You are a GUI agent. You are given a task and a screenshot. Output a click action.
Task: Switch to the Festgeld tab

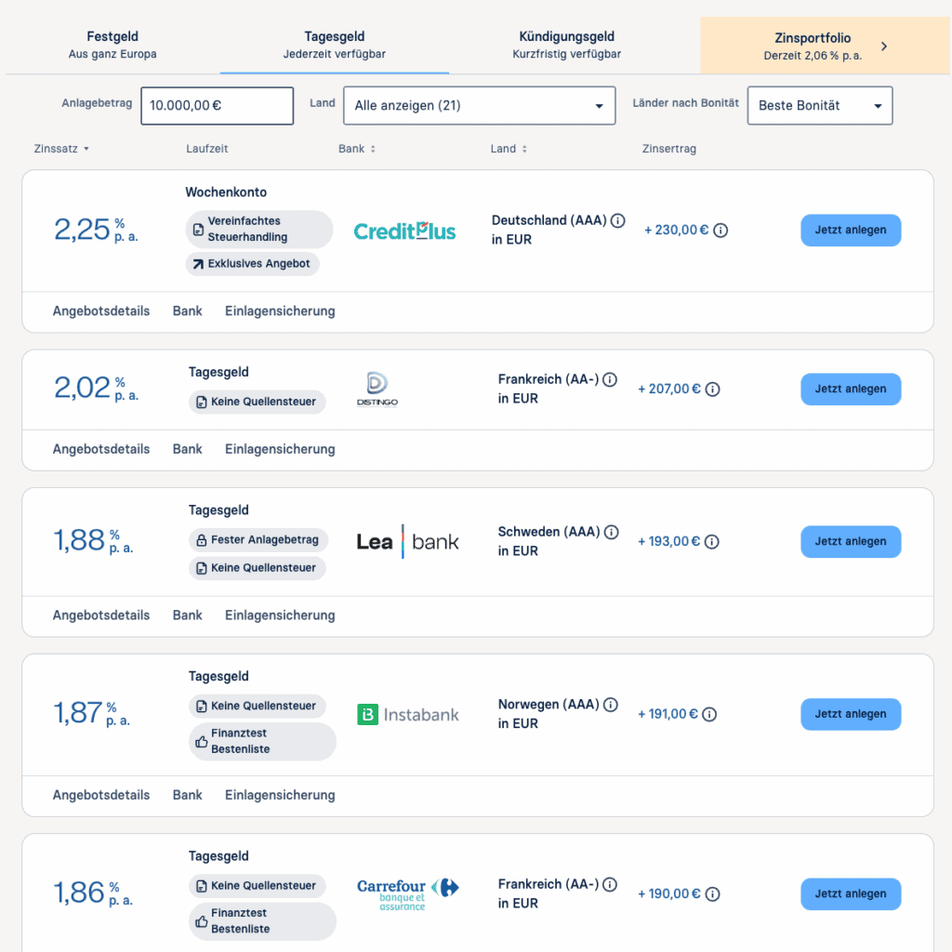click(x=112, y=45)
